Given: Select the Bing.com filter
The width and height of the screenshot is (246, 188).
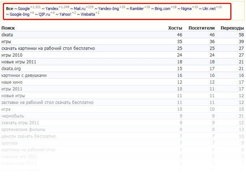Looking at the screenshot, I should tap(162, 9).
